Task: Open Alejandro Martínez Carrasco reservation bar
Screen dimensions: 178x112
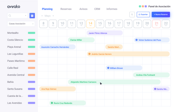Action: 114,82
